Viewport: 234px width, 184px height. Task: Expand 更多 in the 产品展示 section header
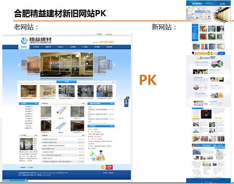click(113, 82)
